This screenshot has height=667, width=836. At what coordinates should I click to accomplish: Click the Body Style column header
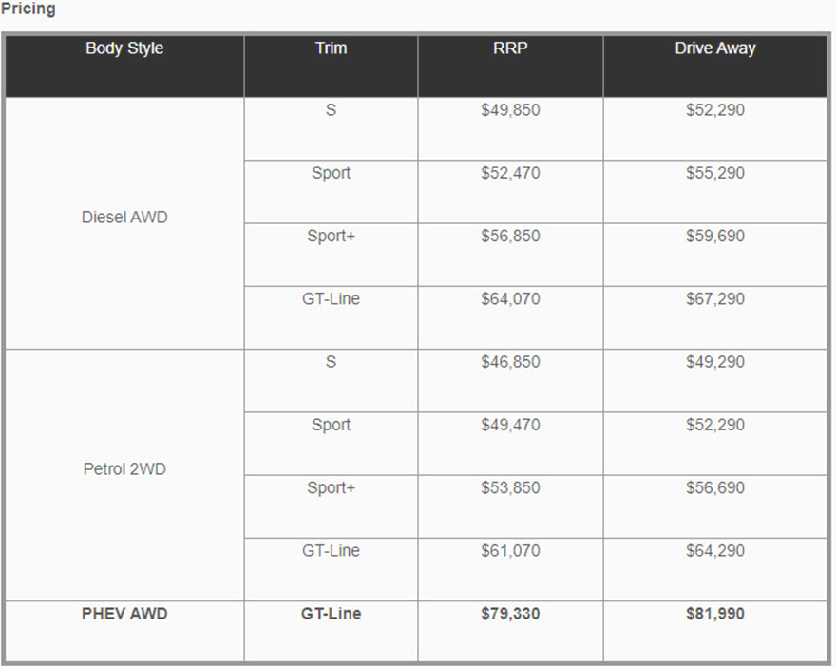124,48
